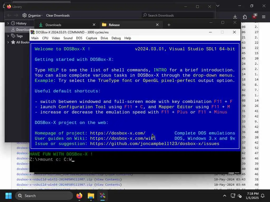Click View Contents link for vsbuild-win32 zip
270x202 pixels.
pos(108,179)
